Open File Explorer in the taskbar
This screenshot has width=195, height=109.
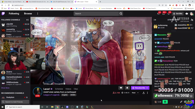[52, 107]
